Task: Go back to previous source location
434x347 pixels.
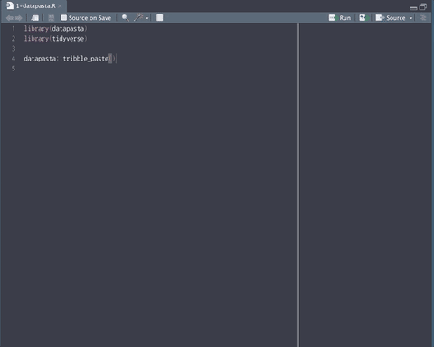Action: 9,18
